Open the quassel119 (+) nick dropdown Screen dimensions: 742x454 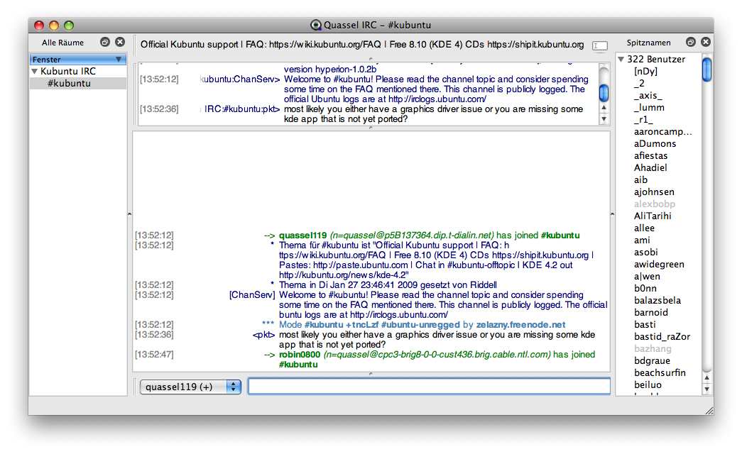[x=190, y=387]
